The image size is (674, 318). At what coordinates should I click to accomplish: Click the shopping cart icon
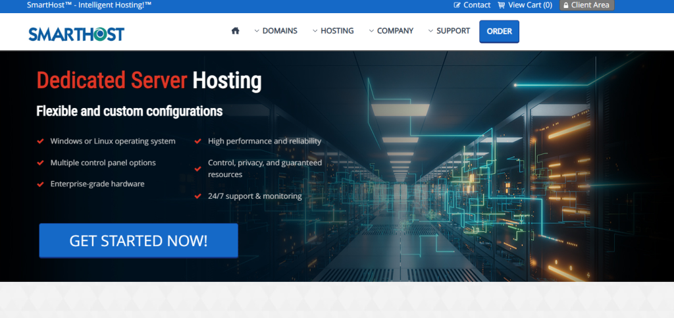coord(501,5)
